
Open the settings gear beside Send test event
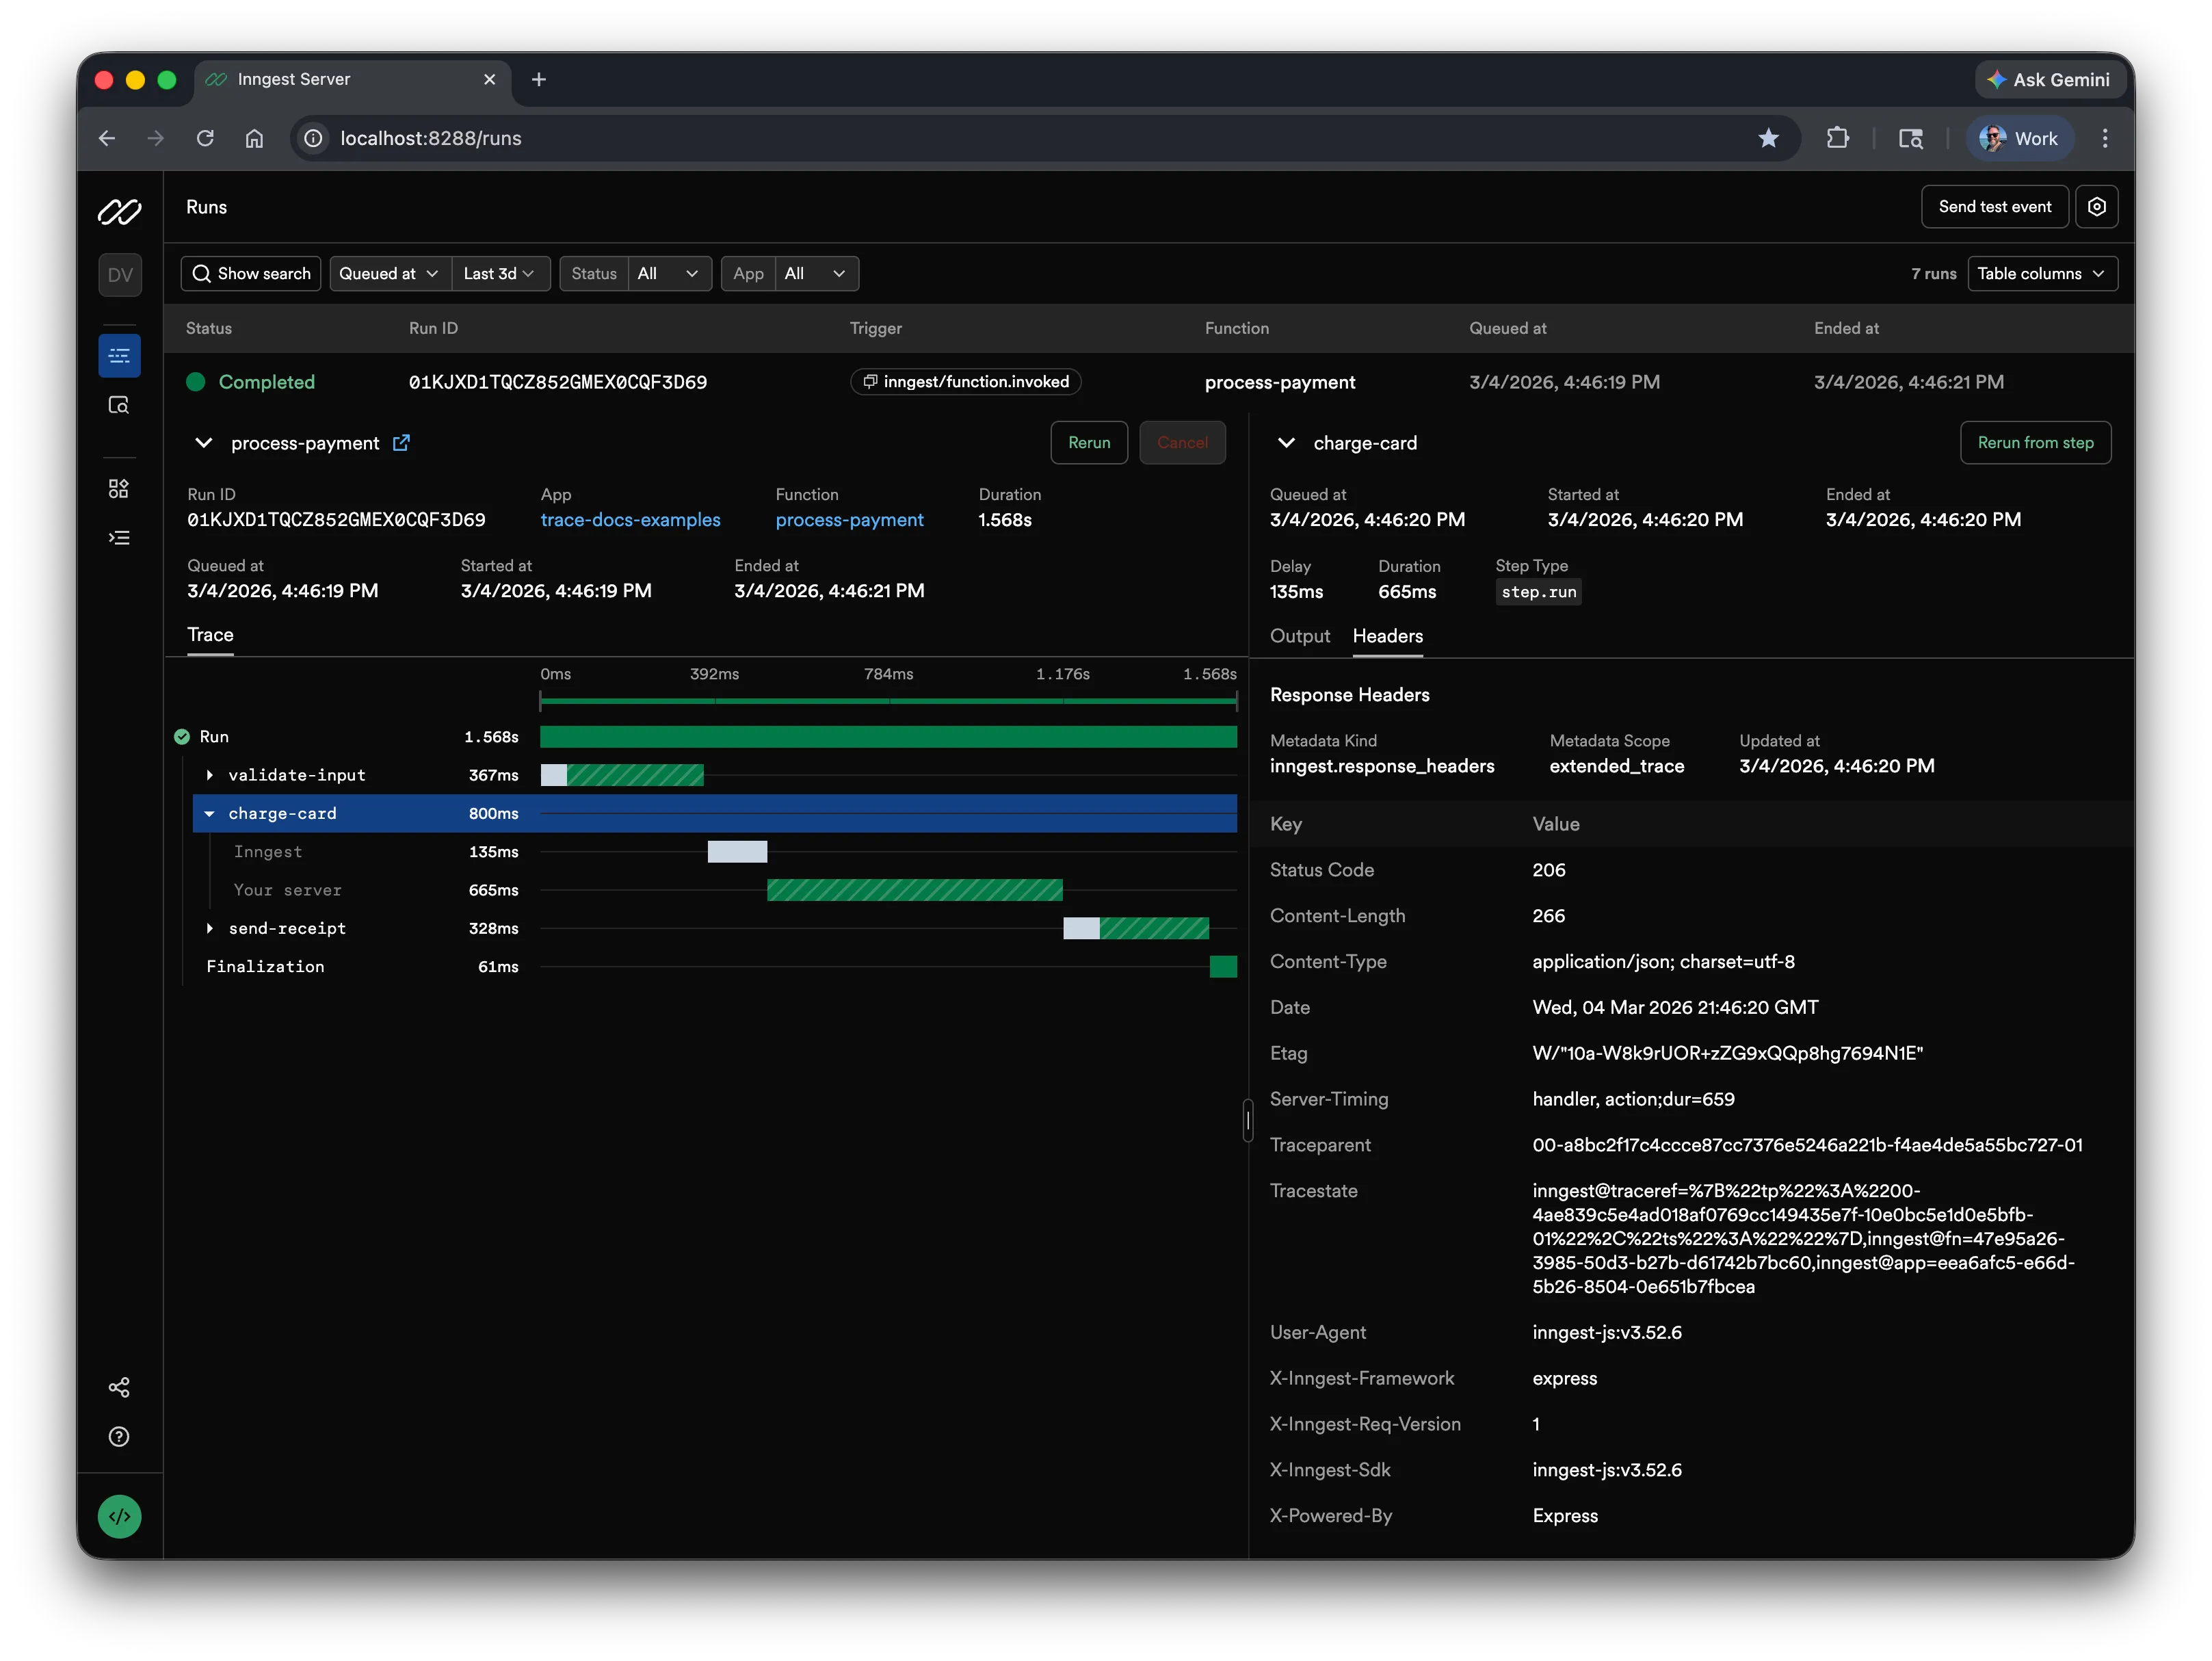pyautogui.click(x=2097, y=206)
